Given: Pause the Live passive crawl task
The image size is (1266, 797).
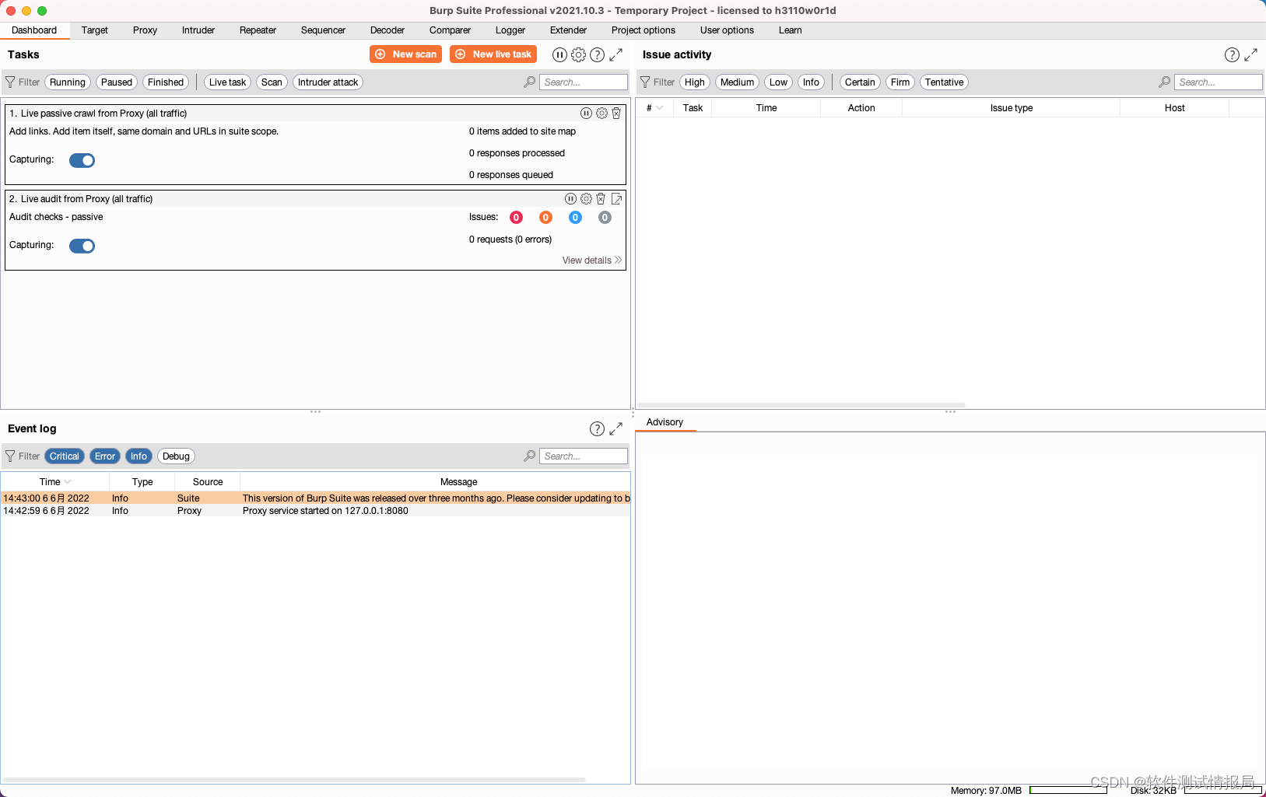Looking at the screenshot, I should [x=586, y=114].
